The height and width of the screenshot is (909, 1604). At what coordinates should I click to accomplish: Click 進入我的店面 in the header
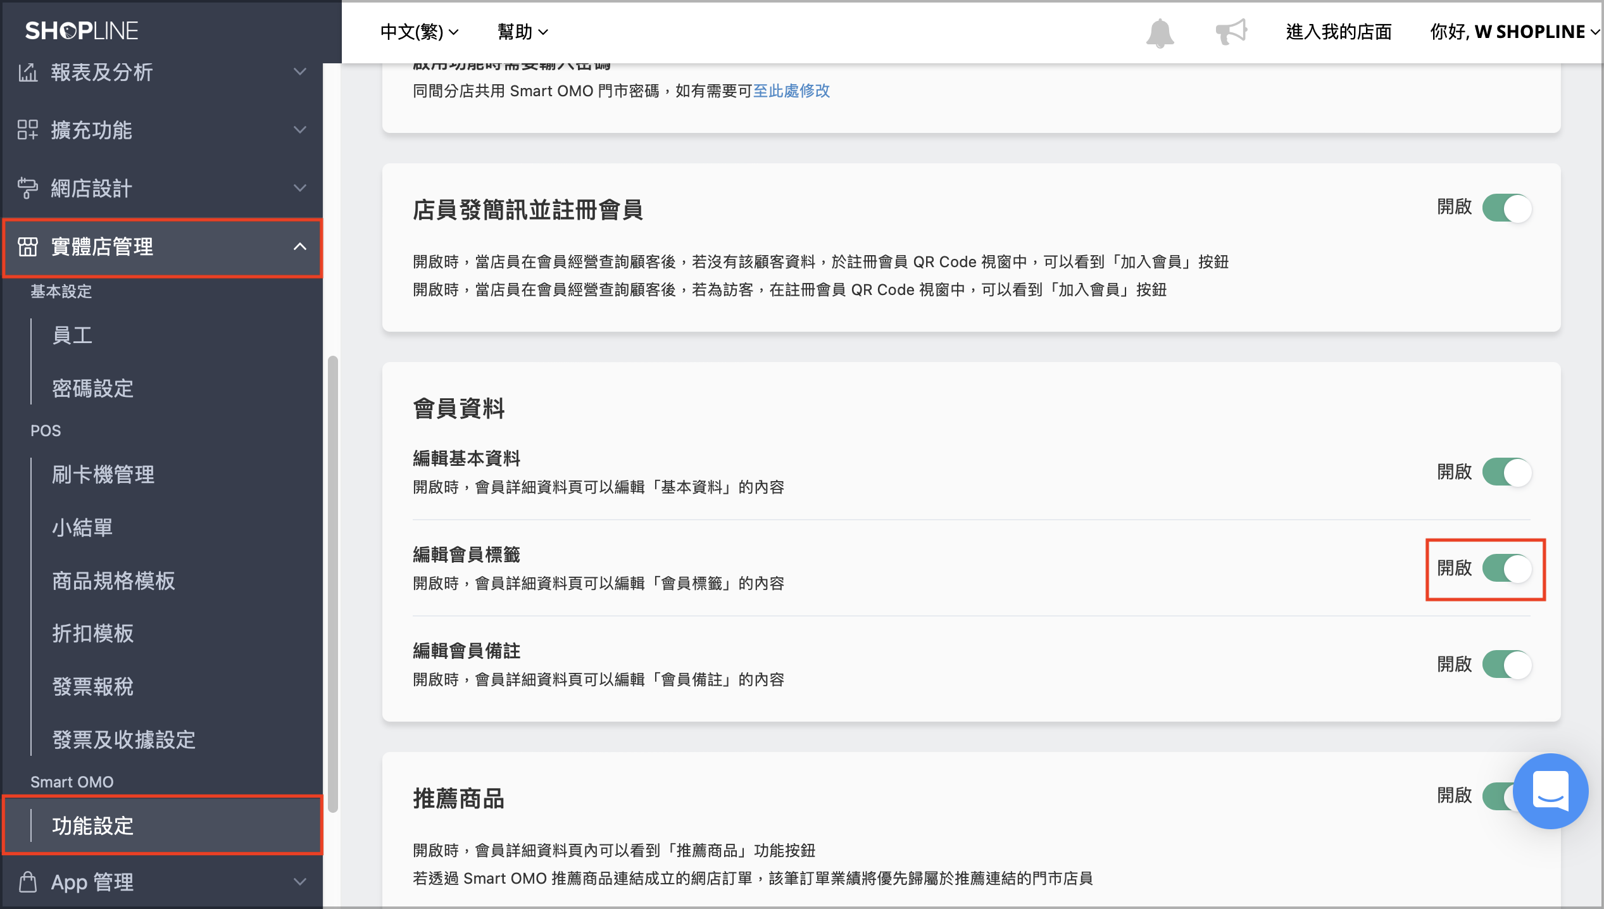(1339, 32)
